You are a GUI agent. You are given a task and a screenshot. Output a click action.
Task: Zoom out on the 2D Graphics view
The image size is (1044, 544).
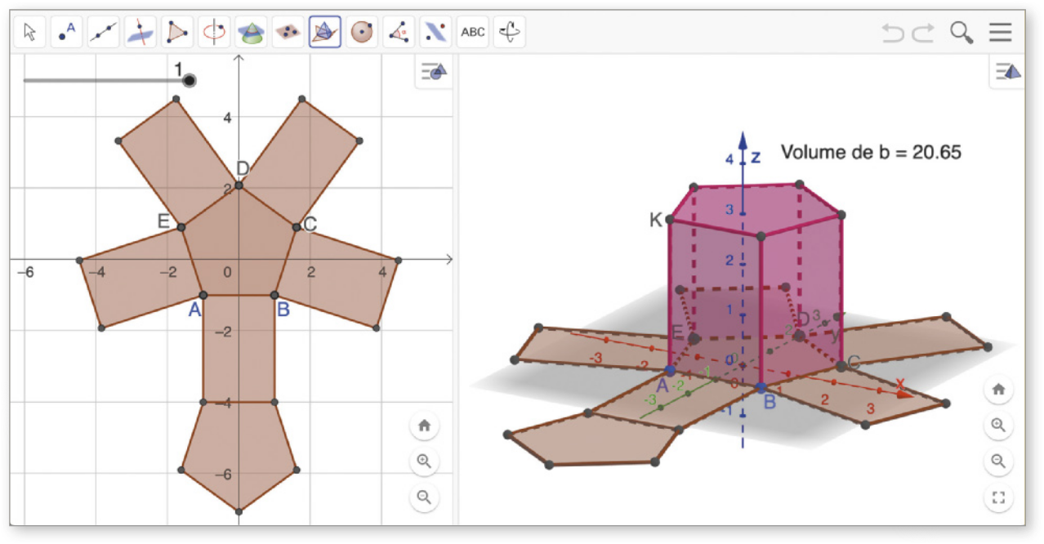pos(424,497)
